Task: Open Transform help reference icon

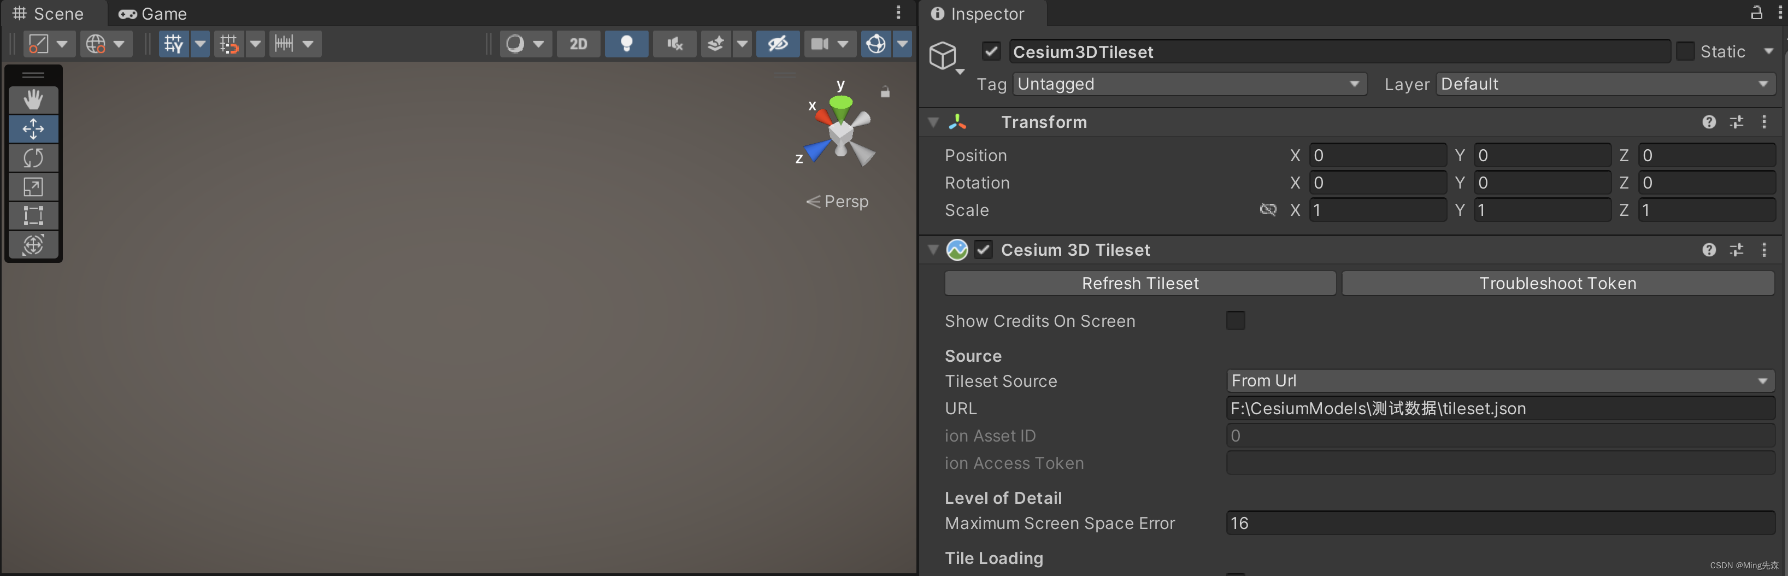Action: click(1709, 122)
